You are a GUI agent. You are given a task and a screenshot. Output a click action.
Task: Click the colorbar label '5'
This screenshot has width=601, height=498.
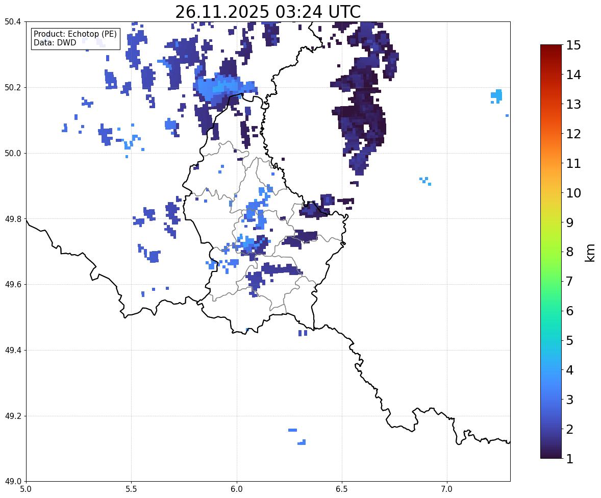coord(570,340)
